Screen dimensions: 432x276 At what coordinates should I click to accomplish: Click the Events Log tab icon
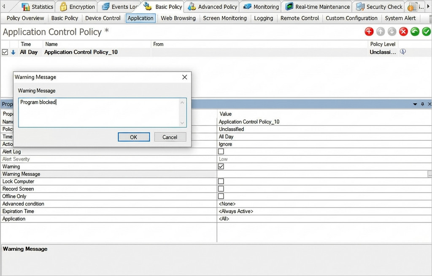click(105, 7)
